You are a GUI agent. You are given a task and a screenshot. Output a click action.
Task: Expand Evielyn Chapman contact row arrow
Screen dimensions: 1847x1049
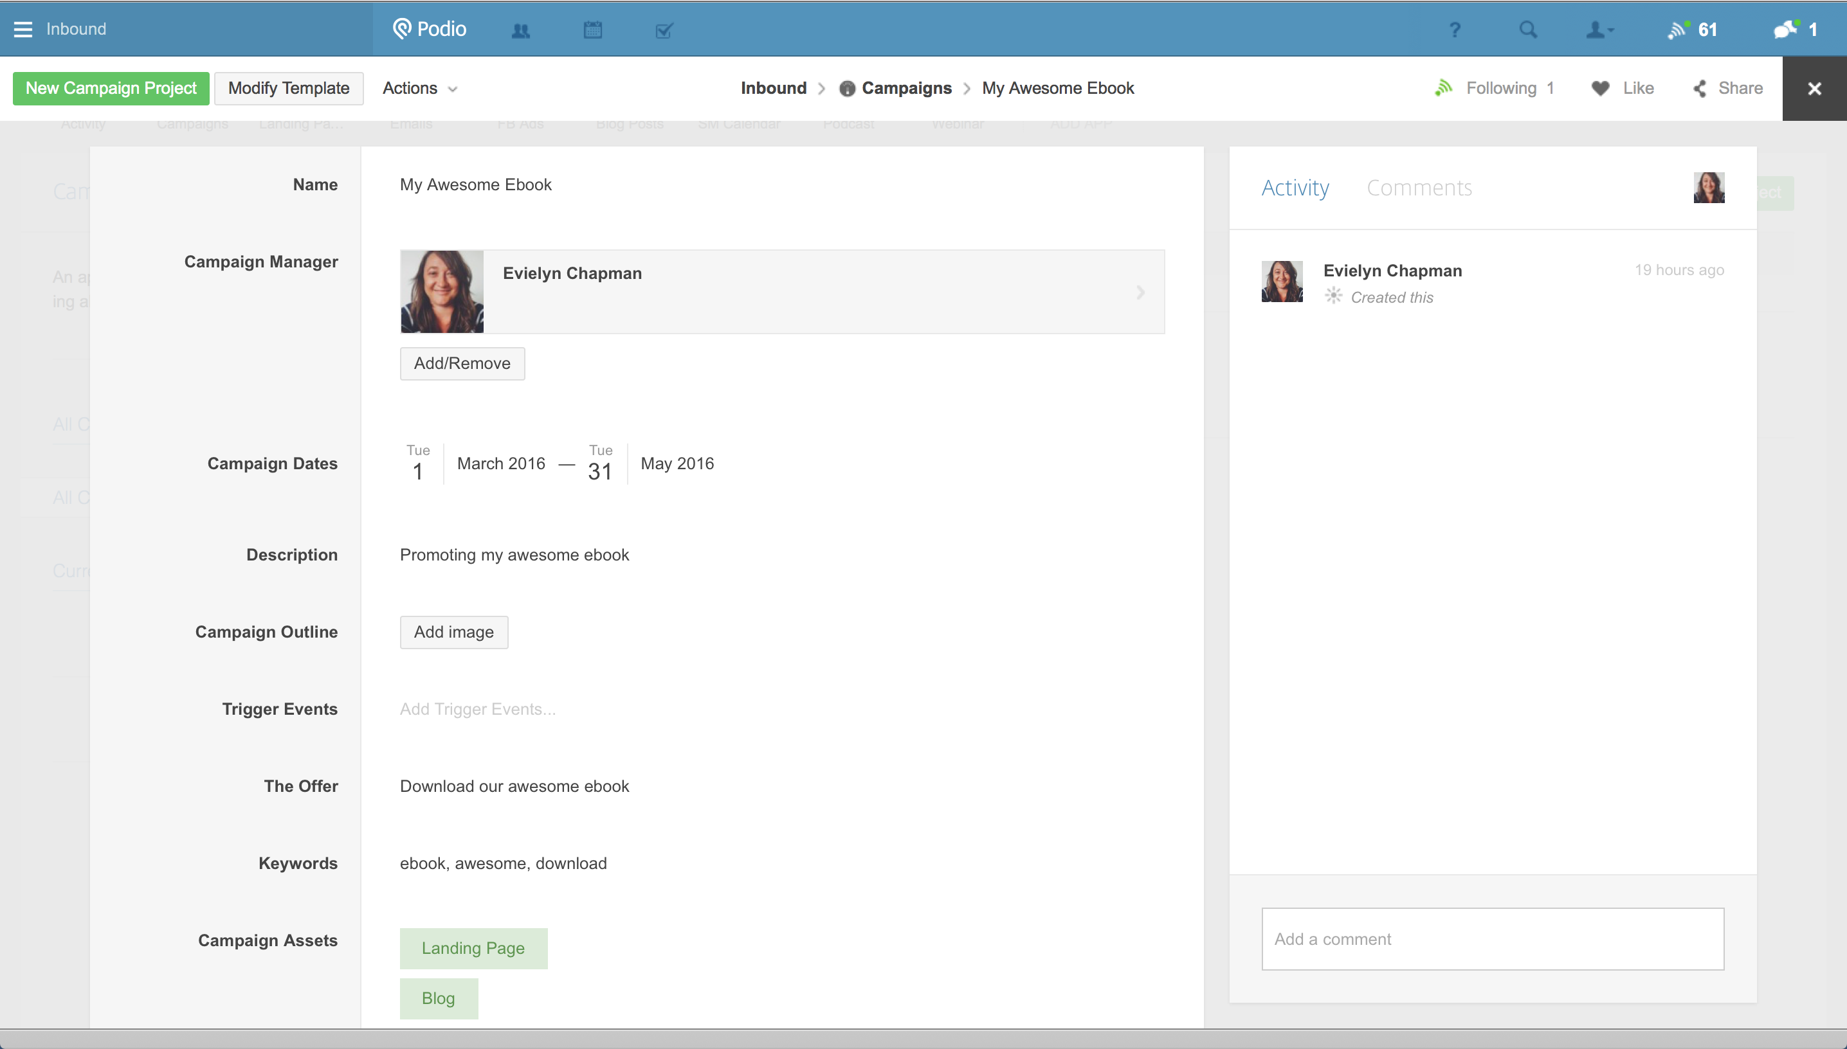(1140, 292)
